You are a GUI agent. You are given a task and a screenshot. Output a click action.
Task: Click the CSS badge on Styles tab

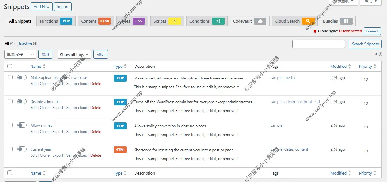point(139,21)
